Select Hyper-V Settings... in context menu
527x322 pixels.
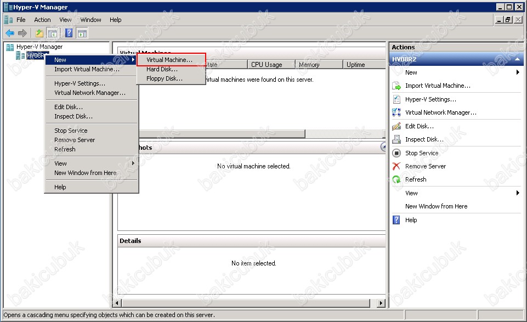coord(91,83)
